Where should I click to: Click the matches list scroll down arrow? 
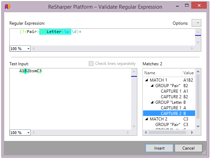coord(198,126)
